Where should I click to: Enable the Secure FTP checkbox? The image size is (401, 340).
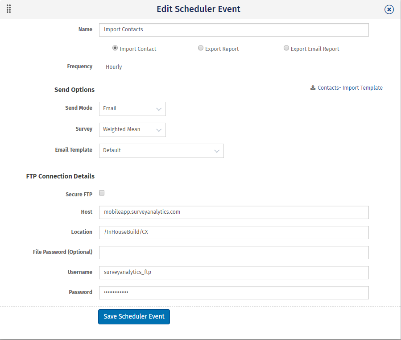tap(102, 193)
